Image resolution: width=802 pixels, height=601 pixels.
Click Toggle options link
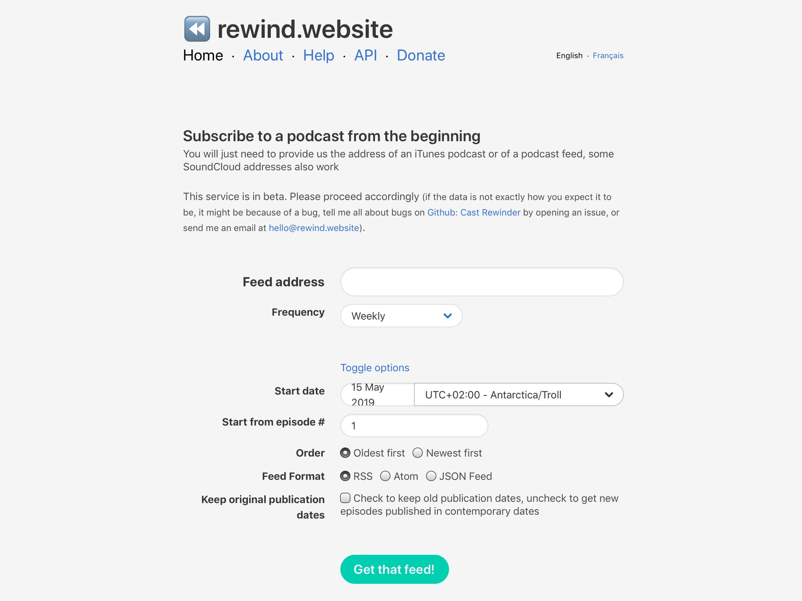(x=375, y=368)
